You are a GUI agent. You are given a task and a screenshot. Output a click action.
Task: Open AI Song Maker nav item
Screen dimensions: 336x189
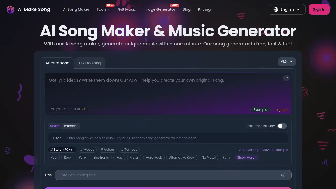(76, 9)
